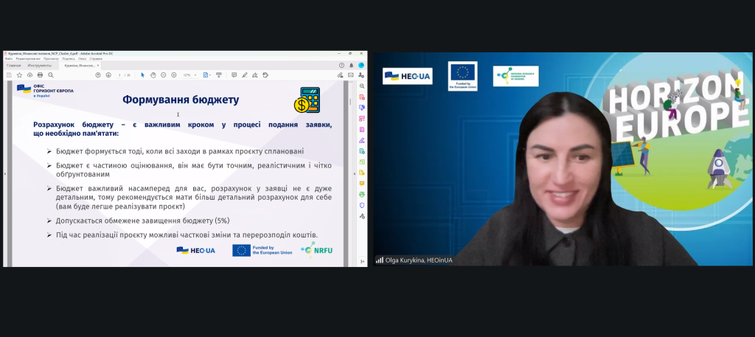Go to the next page using down arrow

tap(108, 74)
